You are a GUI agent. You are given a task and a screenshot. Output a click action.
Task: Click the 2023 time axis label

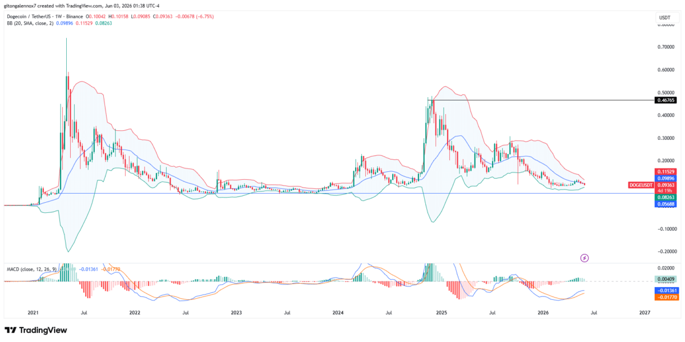coord(236,312)
